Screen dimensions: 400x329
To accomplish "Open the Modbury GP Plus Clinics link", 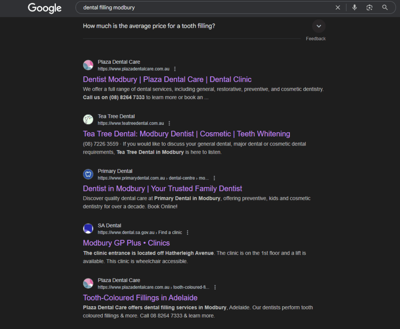I will [126, 243].
